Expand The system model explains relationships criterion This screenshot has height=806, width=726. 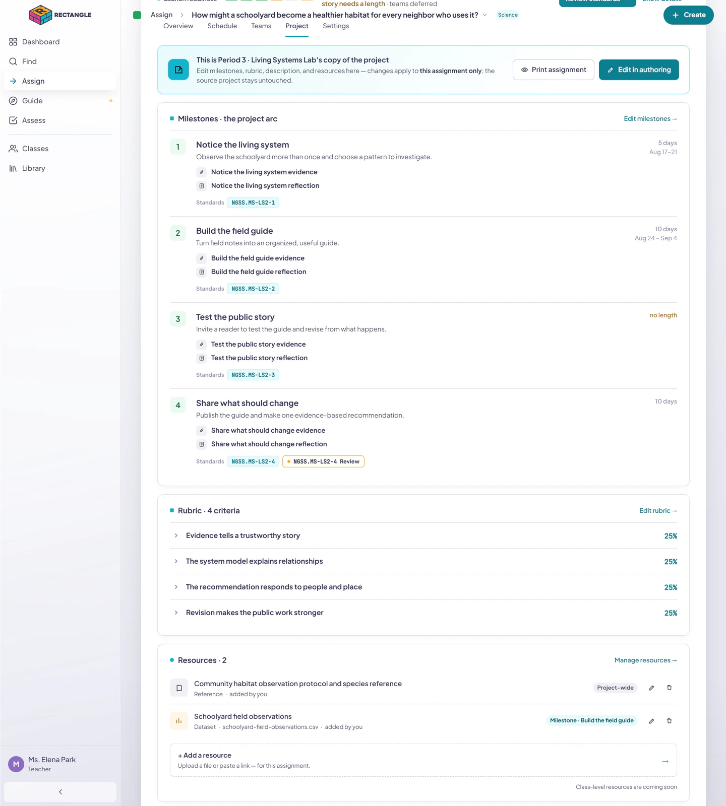(x=176, y=561)
